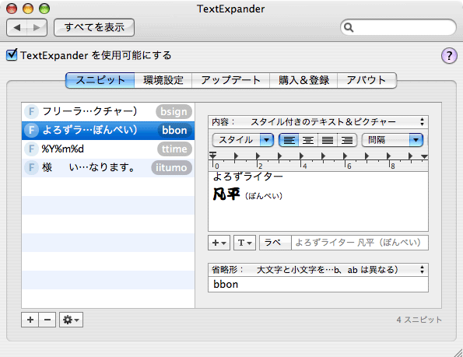Screen dimensions: 463x357
Task: Remove the selected snippet with minus button
Action: click(x=47, y=320)
